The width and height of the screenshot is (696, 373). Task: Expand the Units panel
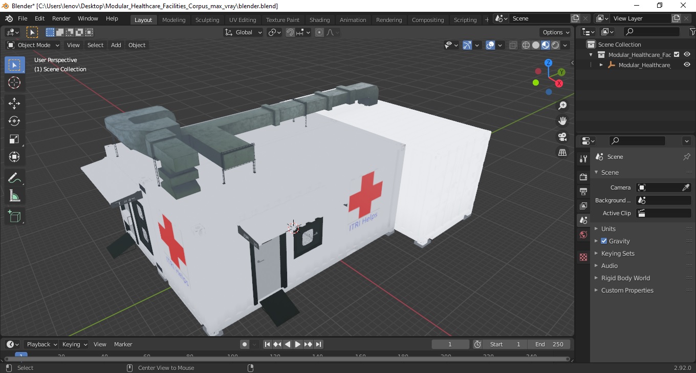point(608,229)
